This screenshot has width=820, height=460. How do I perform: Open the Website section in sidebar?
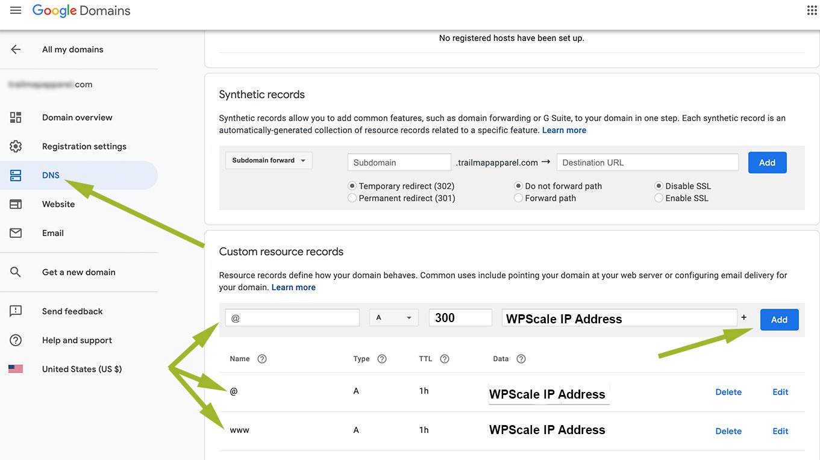pyautogui.click(x=58, y=204)
